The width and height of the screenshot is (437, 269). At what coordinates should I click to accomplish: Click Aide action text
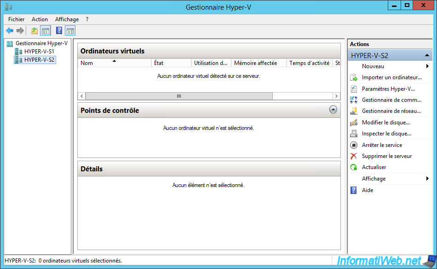[x=368, y=190]
